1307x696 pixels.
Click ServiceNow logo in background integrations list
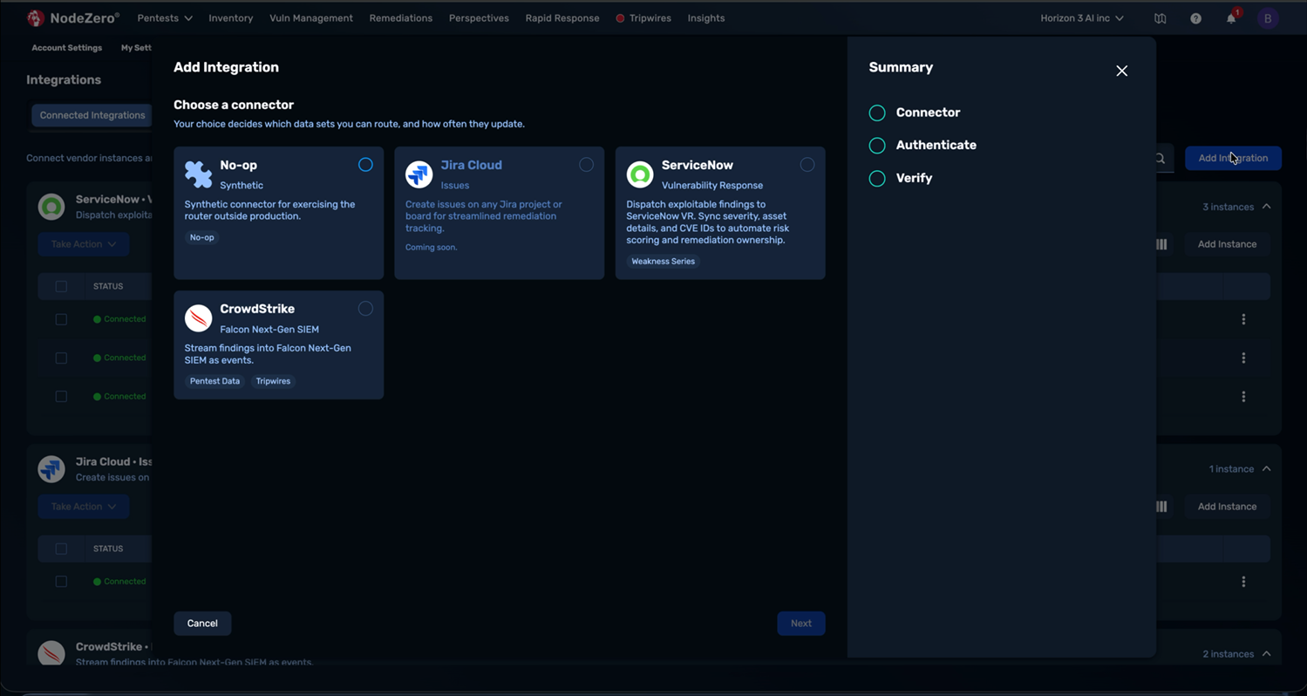pos(51,207)
